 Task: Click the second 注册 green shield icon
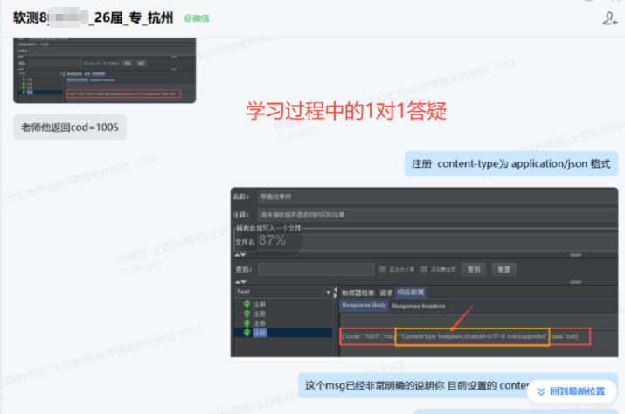[247, 314]
